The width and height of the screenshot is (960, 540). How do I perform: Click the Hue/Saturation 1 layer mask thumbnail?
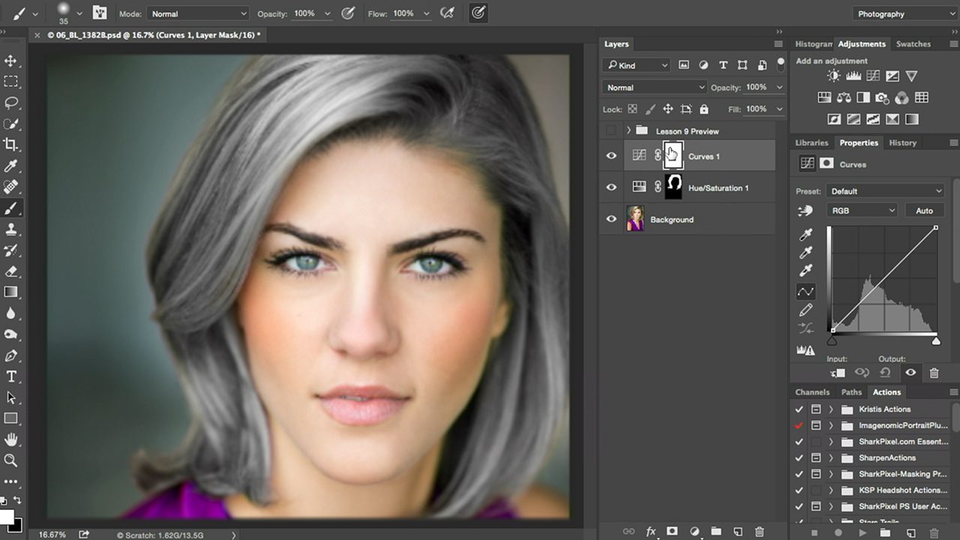[x=673, y=187]
